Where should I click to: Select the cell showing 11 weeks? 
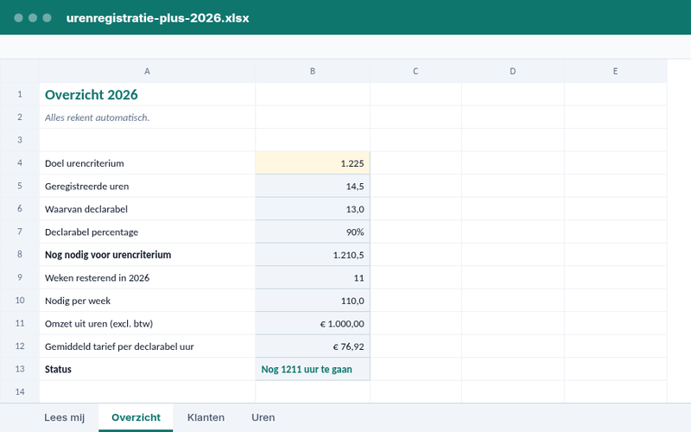pos(313,277)
